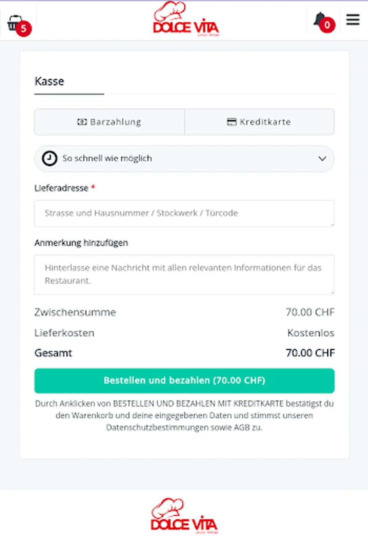
Task: Open the shopping basket icon
Action: (15, 23)
